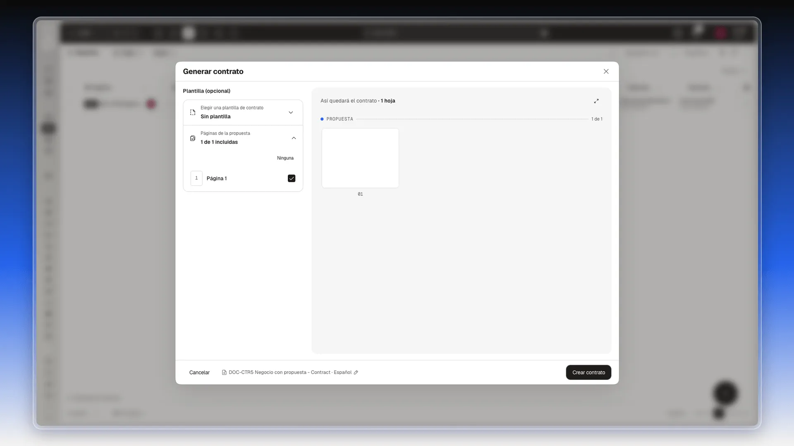Collapse the Páginas de la propuesta section

294,138
